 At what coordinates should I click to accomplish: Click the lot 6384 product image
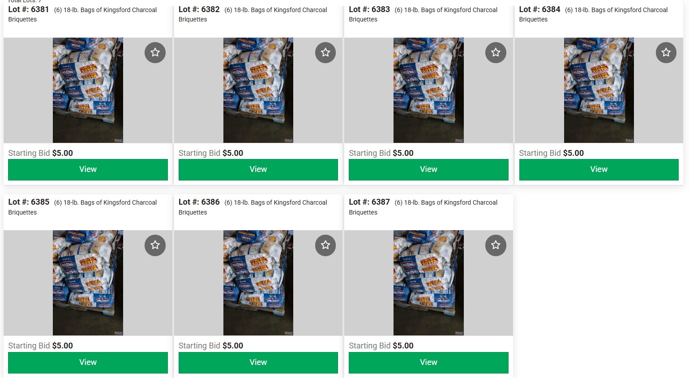click(599, 90)
